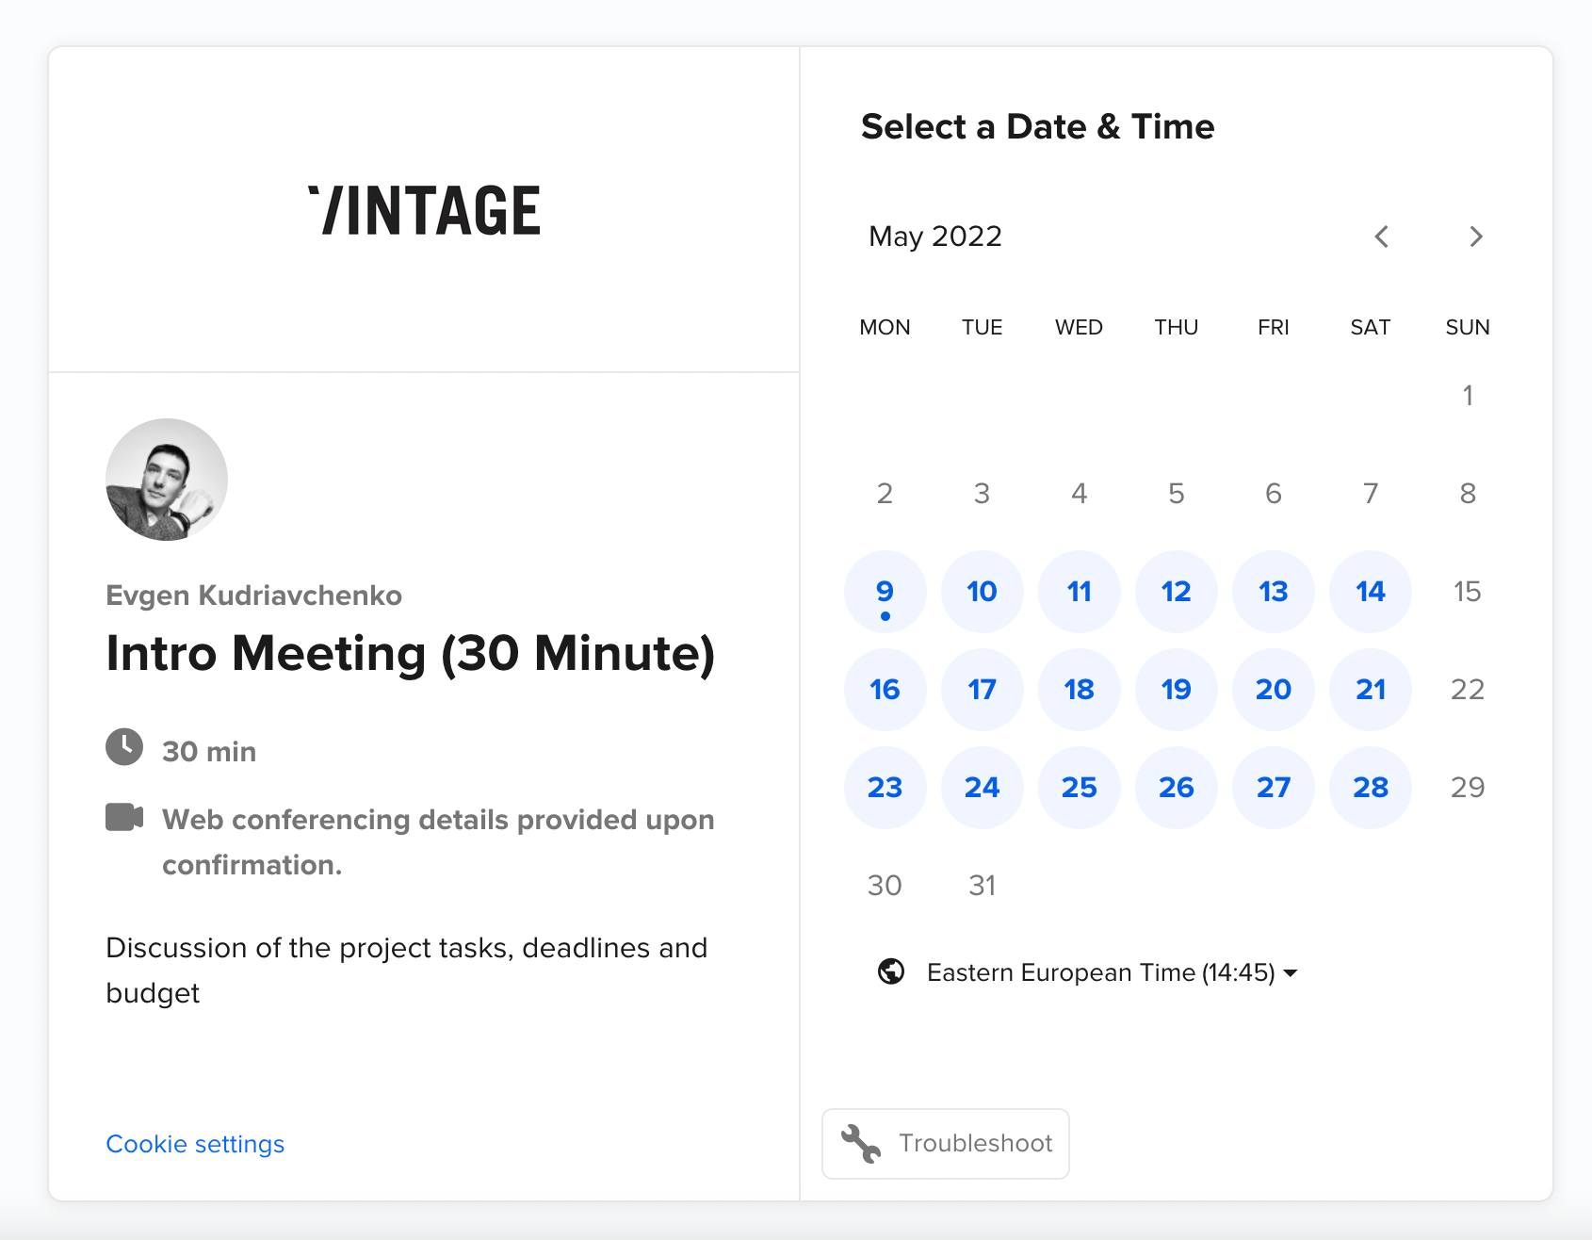Click unavailable date 29
Image resolution: width=1592 pixels, height=1240 pixels.
pyautogui.click(x=1467, y=788)
